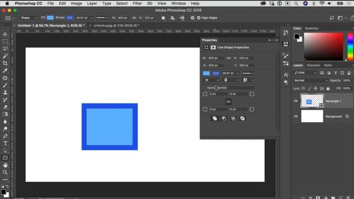Screen dimensions: 354x199
Task: Select the Brush tool
Action: (x=5, y=85)
